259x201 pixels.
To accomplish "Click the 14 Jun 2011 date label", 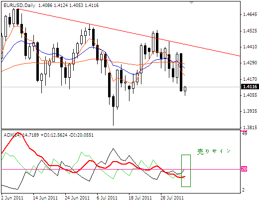I will (45, 198).
